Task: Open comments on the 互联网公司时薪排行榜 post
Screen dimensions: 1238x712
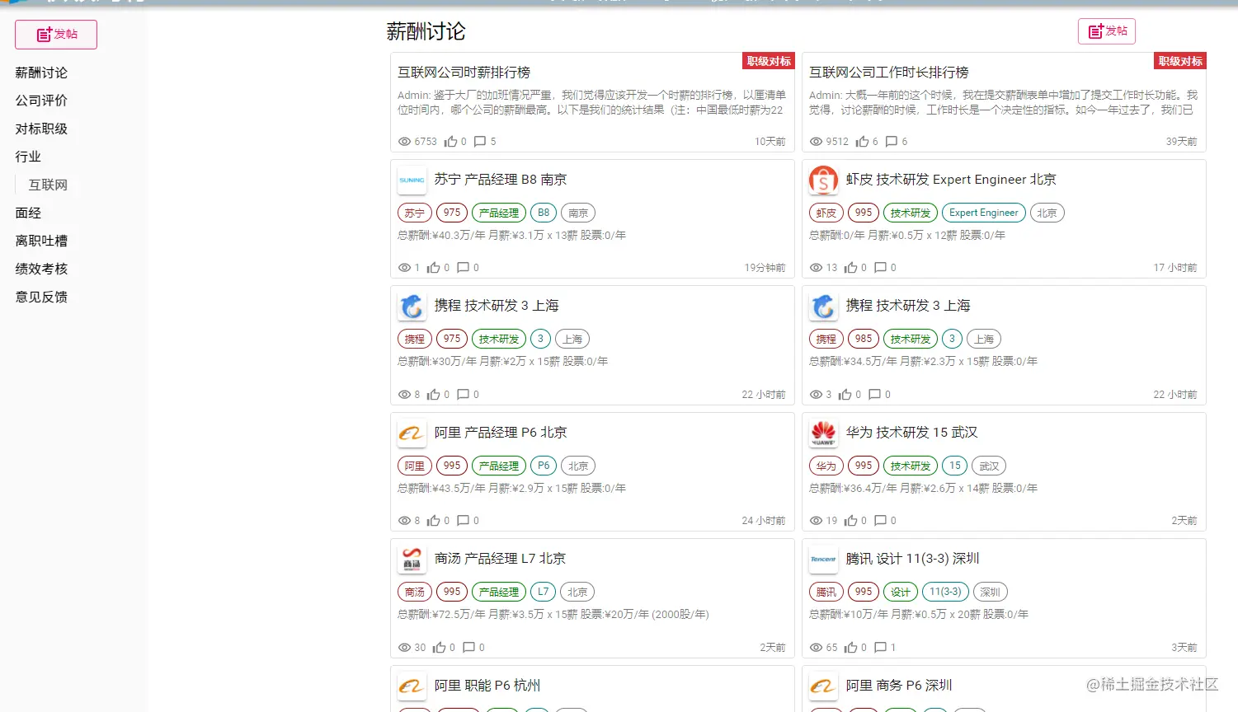Action: (480, 142)
